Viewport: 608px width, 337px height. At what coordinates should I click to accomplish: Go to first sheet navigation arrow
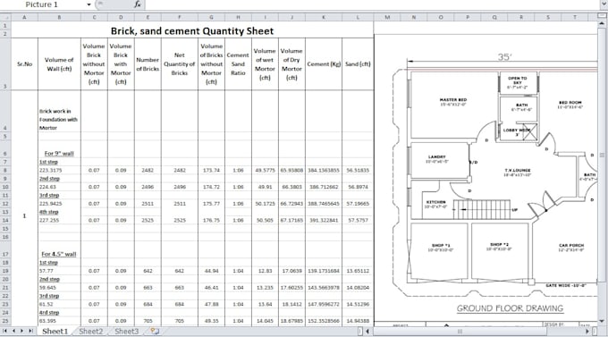(5, 331)
